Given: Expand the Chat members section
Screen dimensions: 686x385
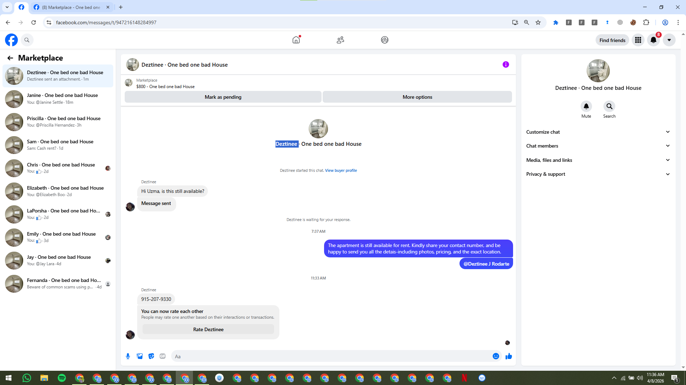Looking at the screenshot, I should point(598,146).
